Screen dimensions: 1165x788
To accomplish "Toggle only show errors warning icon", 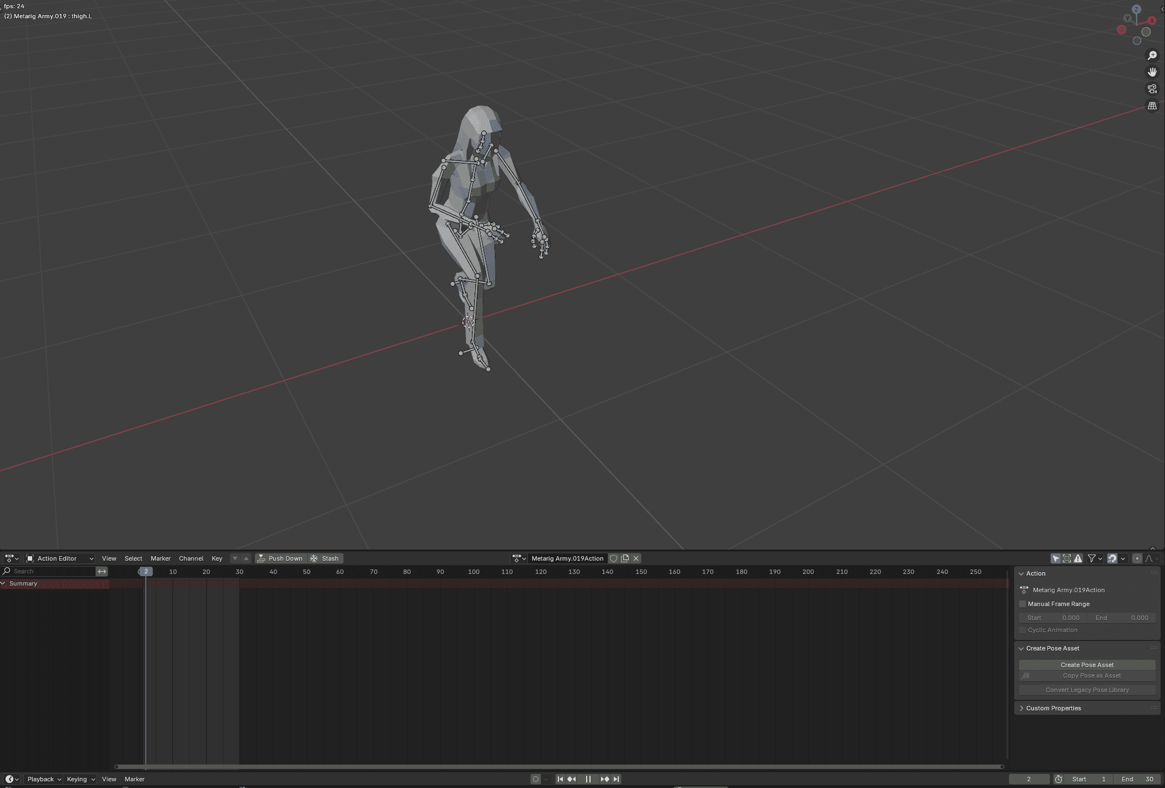I will point(1078,558).
